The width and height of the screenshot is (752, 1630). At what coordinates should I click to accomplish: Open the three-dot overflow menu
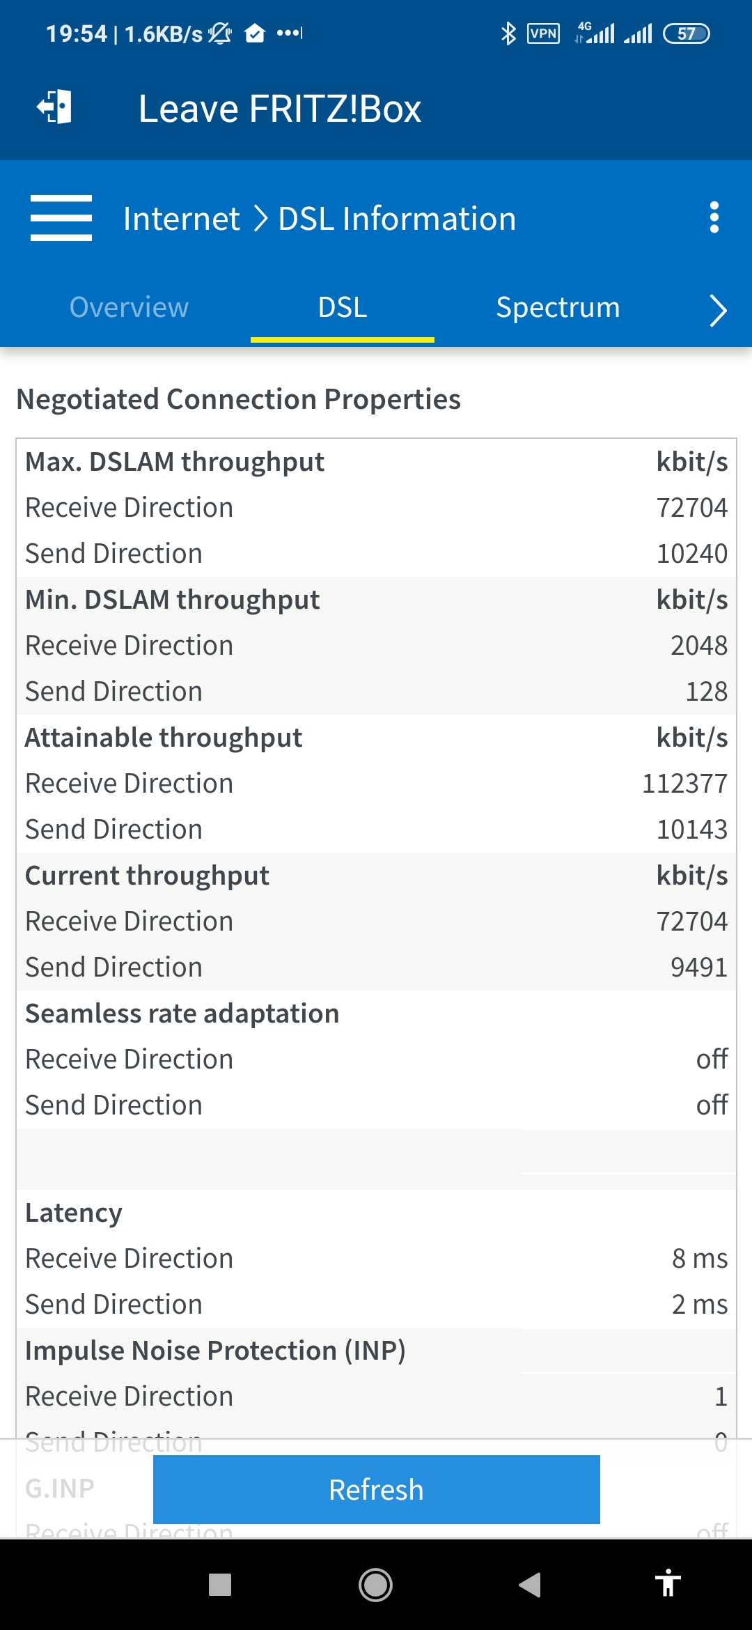tap(714, 218)
